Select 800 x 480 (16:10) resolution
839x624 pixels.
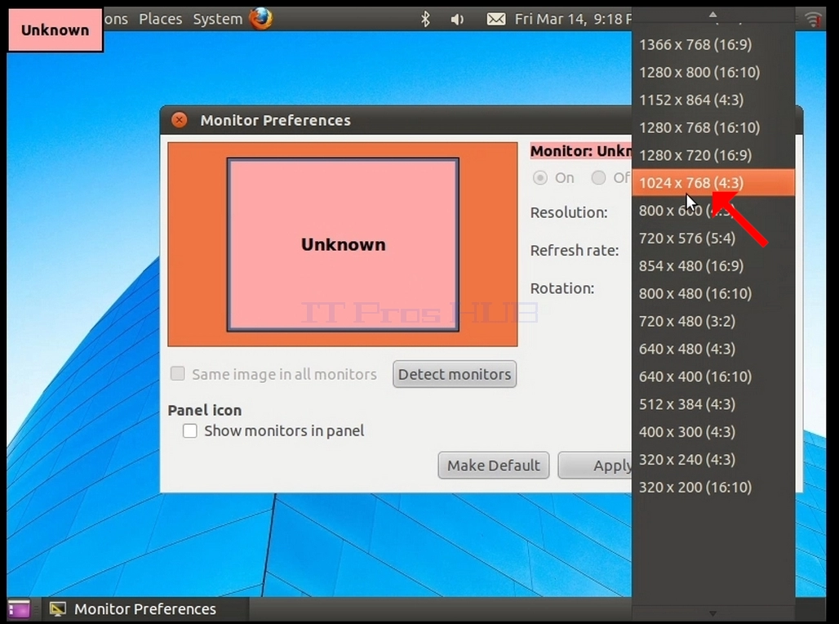point(713,293)
